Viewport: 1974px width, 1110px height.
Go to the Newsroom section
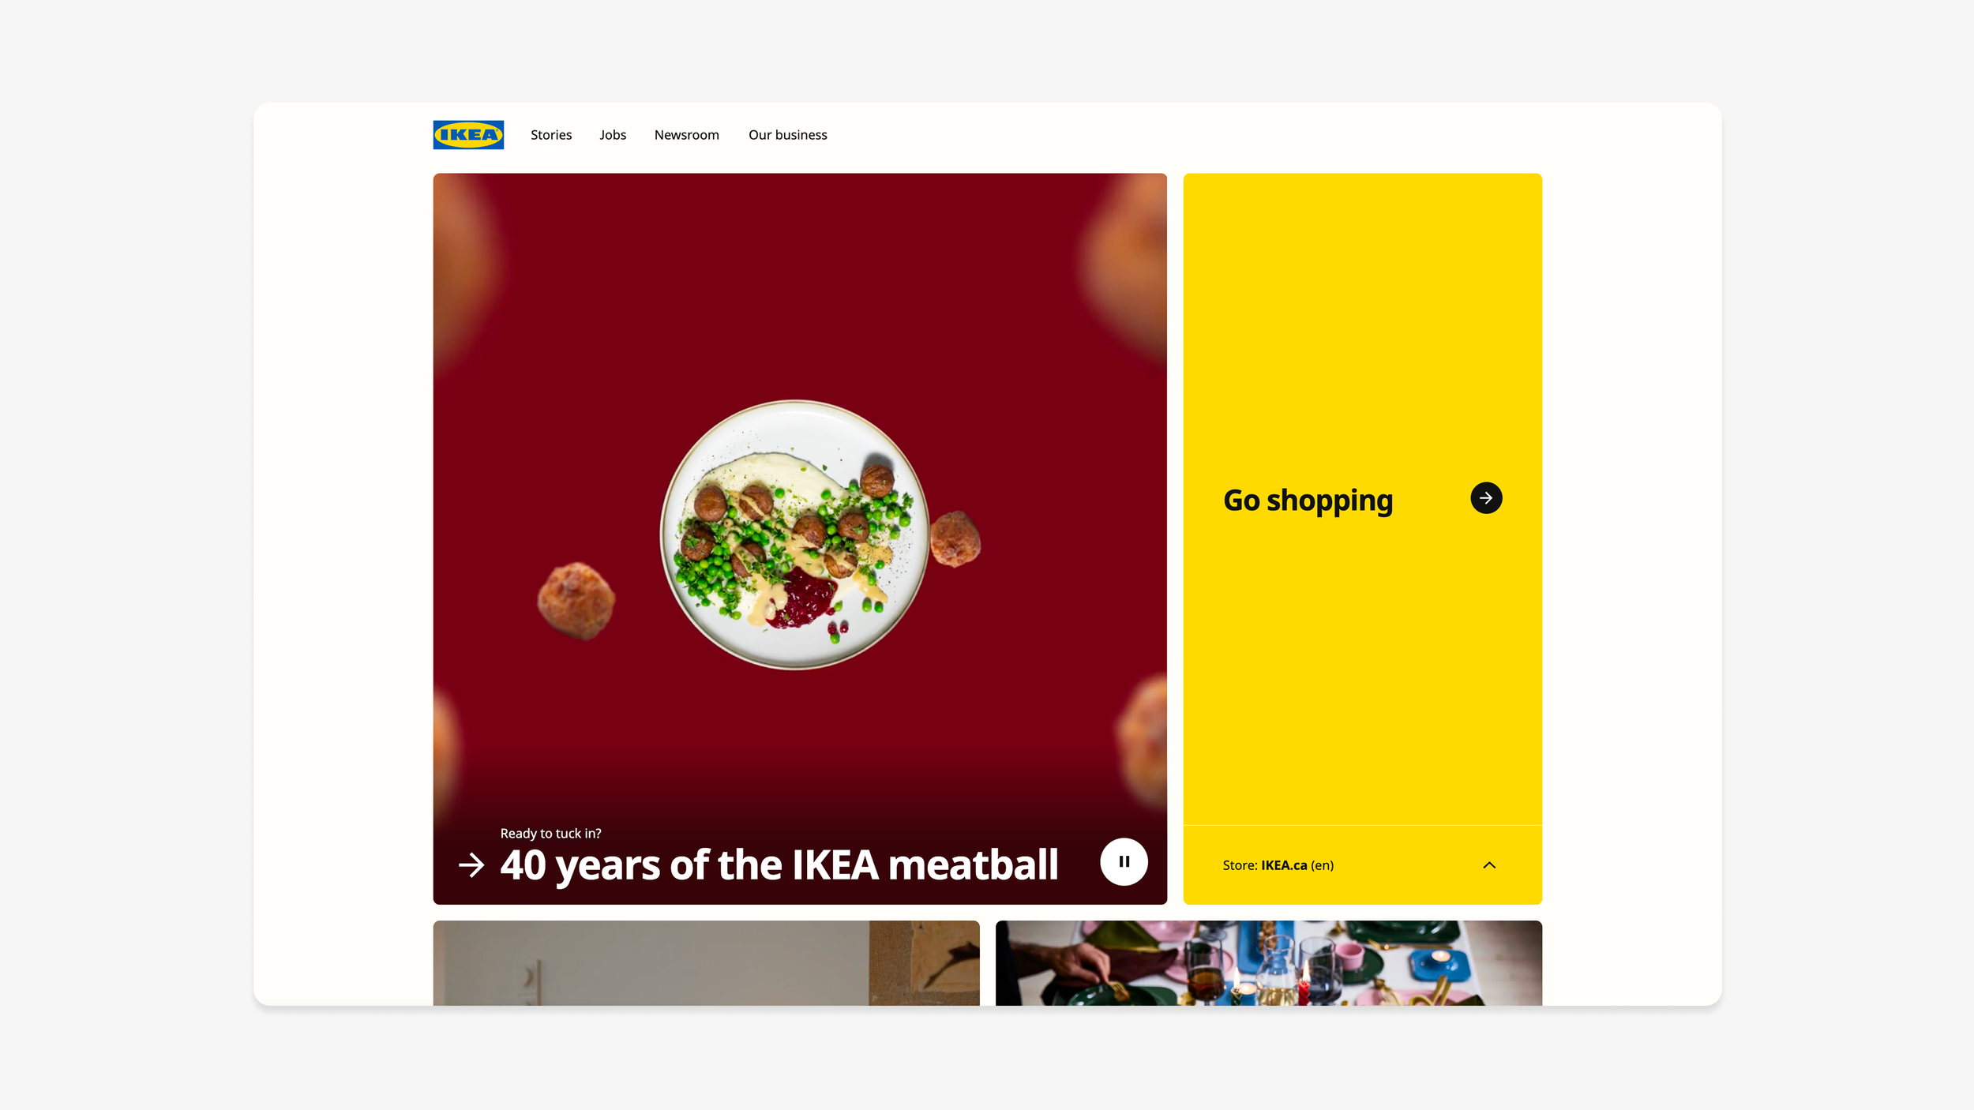tap(686, 135)
